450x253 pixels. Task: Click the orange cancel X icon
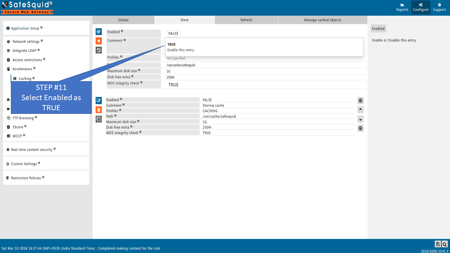[x=99, y=41]
